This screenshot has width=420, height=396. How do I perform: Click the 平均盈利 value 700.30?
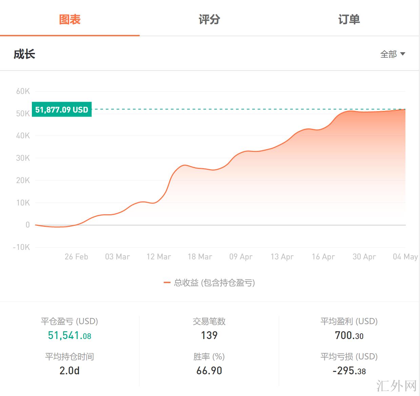pos(349,335)
